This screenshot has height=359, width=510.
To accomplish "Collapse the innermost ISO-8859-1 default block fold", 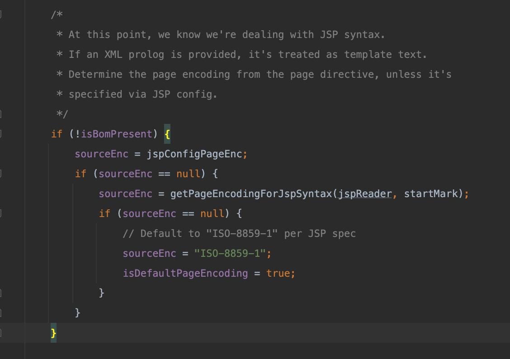I will 2,213.
